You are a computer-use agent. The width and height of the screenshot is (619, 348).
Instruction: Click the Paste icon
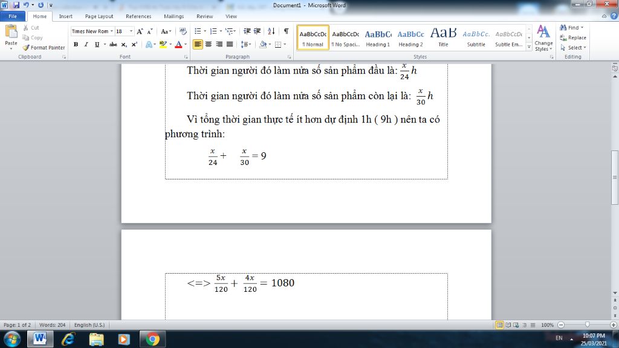click(11, 33)
